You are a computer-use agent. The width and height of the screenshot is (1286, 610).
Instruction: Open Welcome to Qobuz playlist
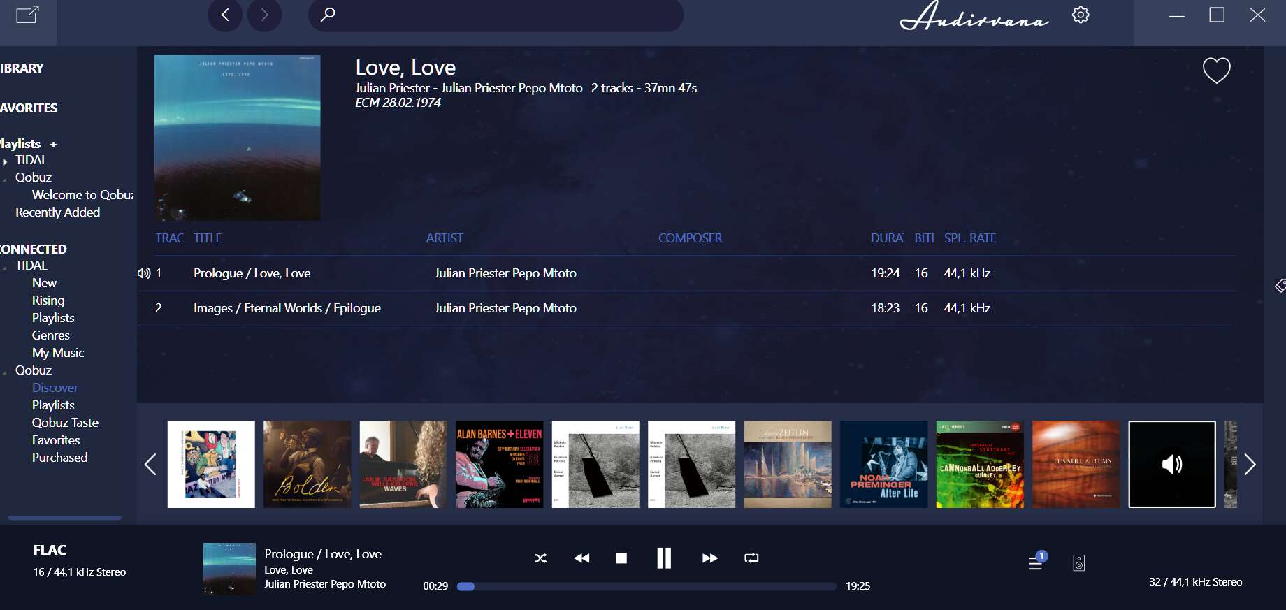click(x=82, y=195)
